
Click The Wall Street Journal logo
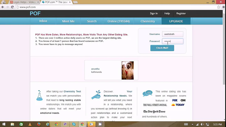155,105
